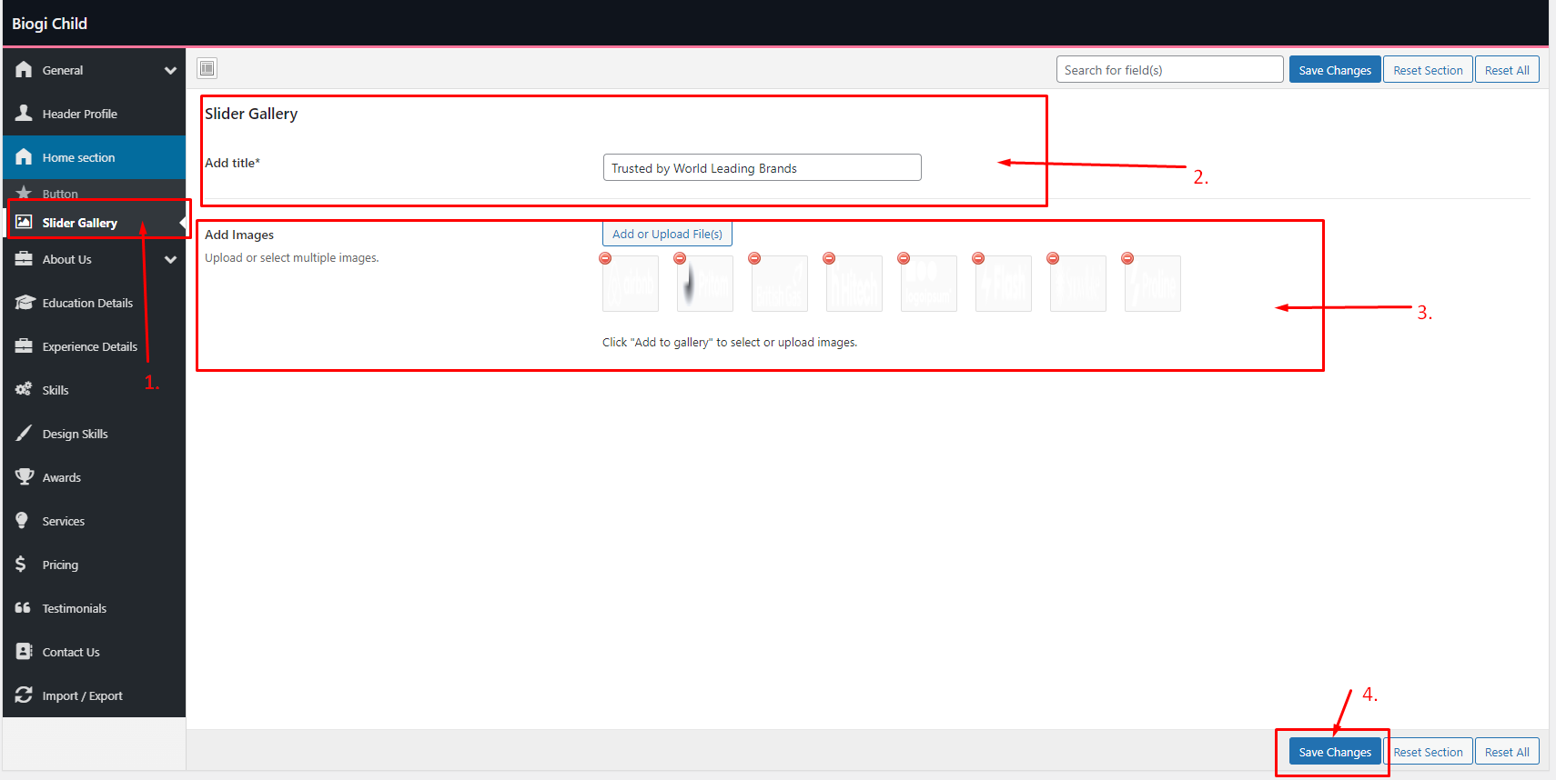The image size is (1556, 780).
Task: Remove the first gallery image
Action: [x=605, y=258]
